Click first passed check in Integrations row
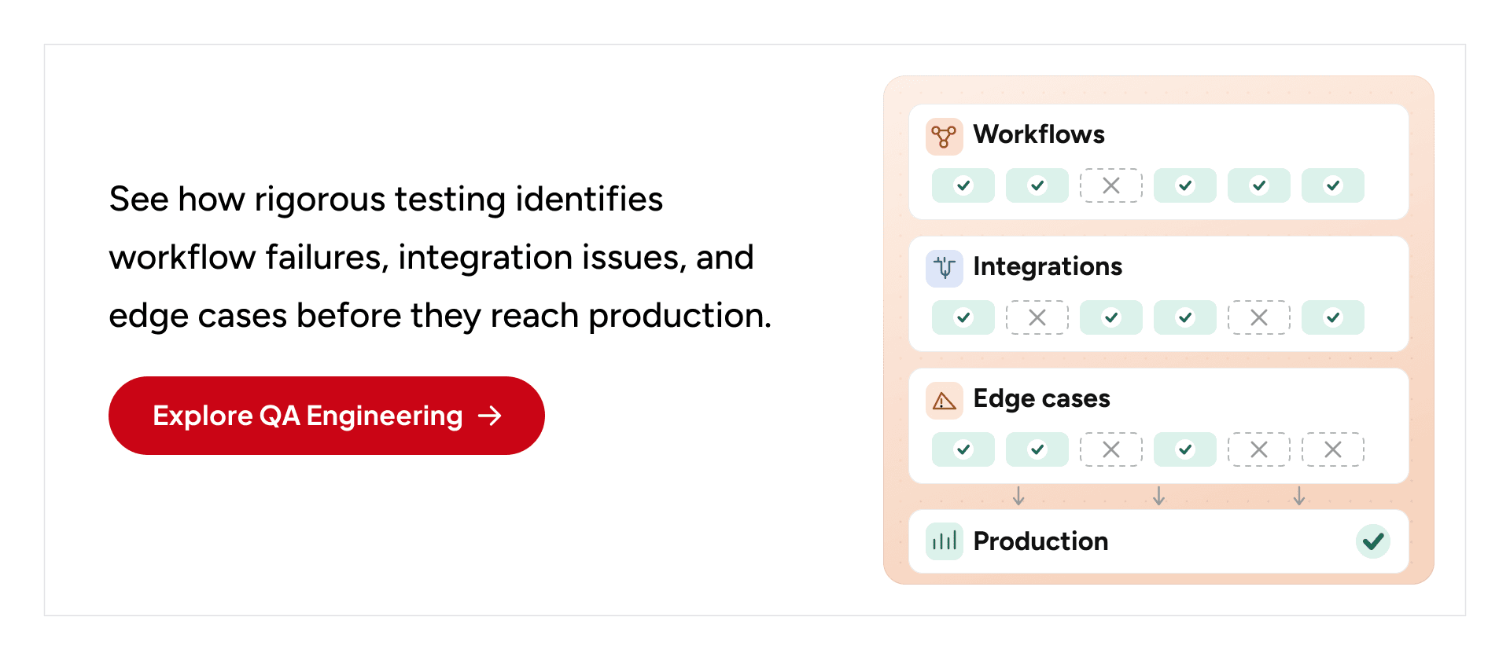1510x660 pixels. click(x=963, y=317)
